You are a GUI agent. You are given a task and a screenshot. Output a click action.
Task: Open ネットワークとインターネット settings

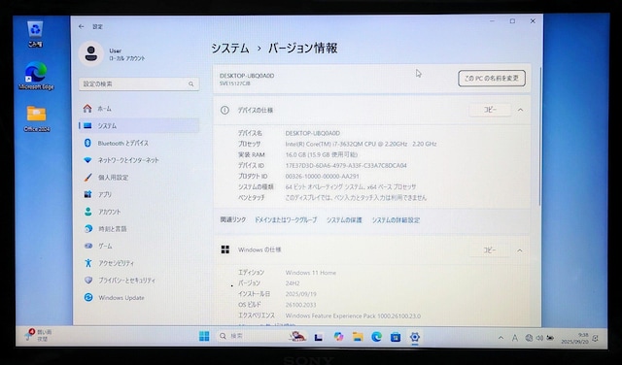click(139, 160)
